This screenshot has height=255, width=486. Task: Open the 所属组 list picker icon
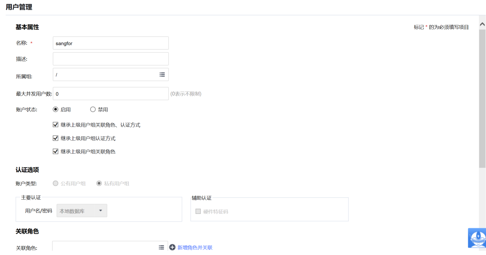162,75
